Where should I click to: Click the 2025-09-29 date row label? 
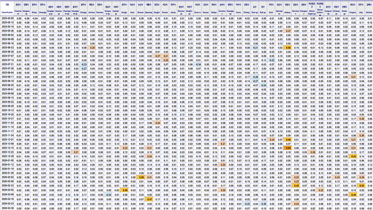pyautogui.click(x=7, y=106)
